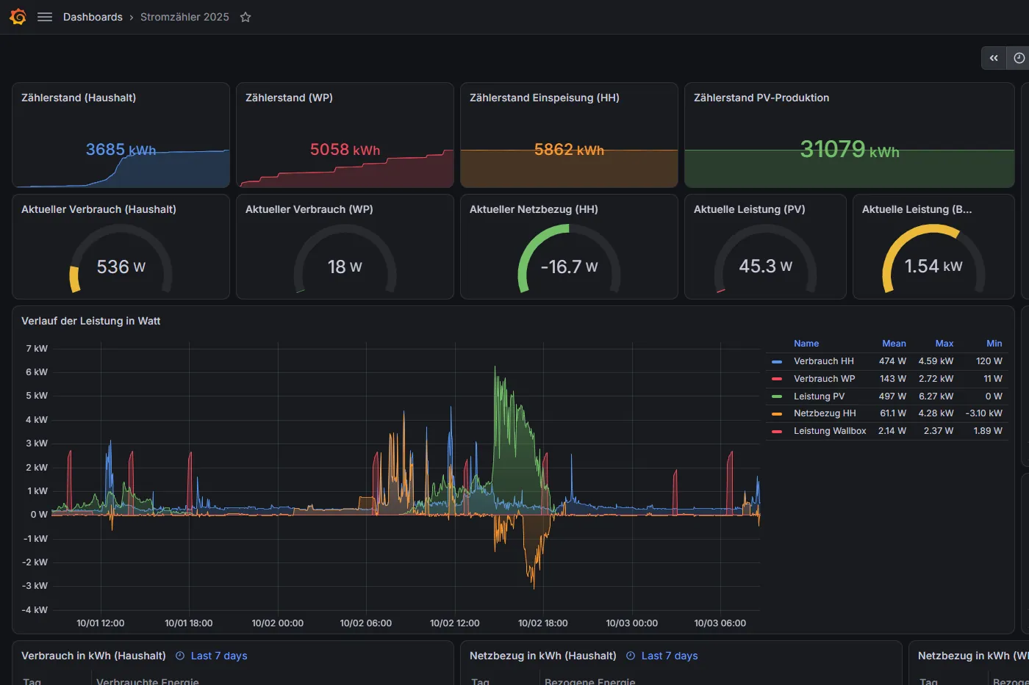This screenshot has width=1029, height=685.
Task: Sort the legend by the Max column
Action: click(944, 344)
